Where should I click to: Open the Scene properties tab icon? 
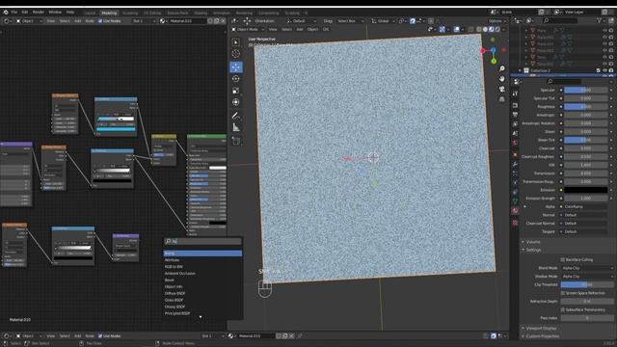click(x=515, y=133)
